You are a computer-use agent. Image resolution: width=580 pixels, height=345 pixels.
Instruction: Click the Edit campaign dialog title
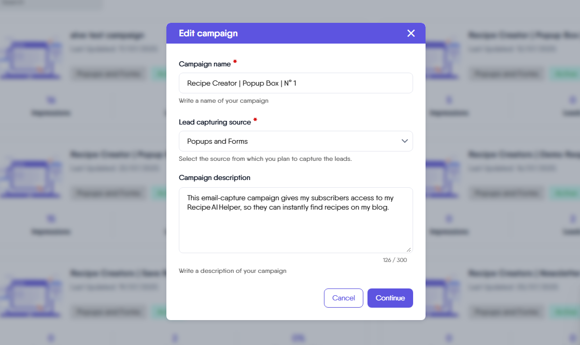click(x=208, y=33)
